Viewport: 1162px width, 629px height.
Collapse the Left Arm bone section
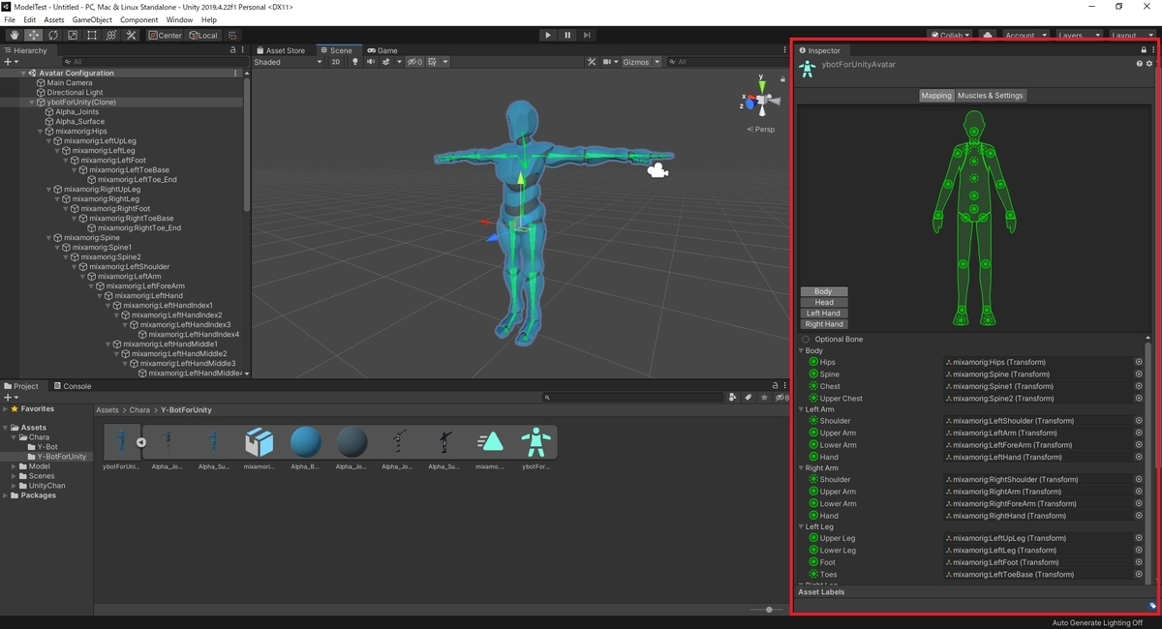802,409
